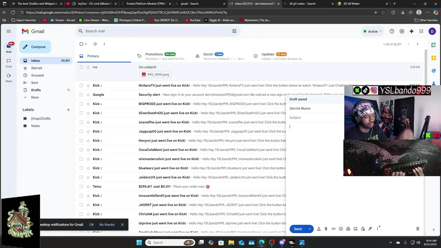Screen dimensions: 441x248
Task: Star the Jayguap00 Kick email
Action: pos(88,132)
